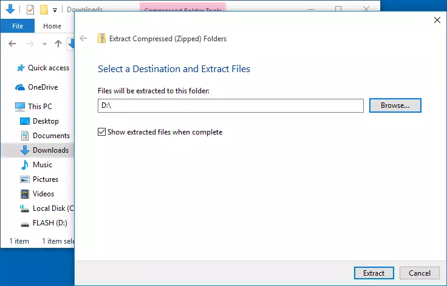Click the New folder icon in quick toolbar
This screenshot has width=447, height=286.
44,10
